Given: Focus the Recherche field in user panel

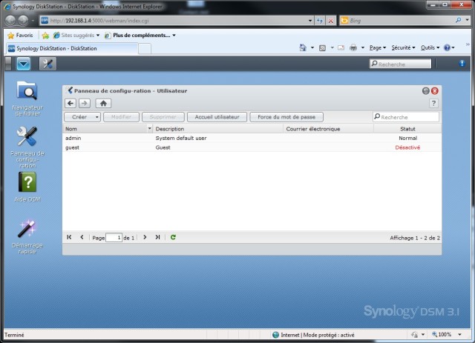Looking at the screenshot, I should [406, 117].
